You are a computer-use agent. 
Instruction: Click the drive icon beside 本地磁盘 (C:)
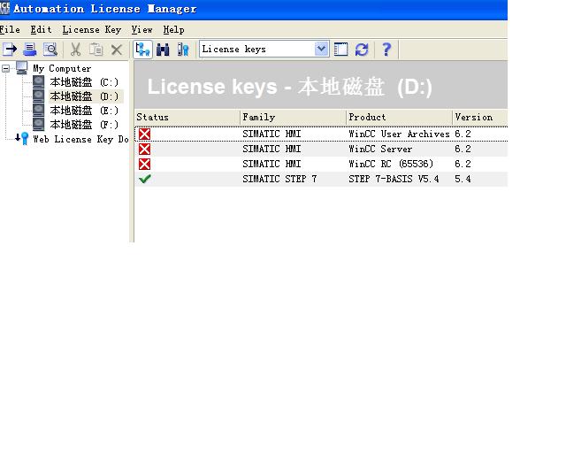pos(38,81)
